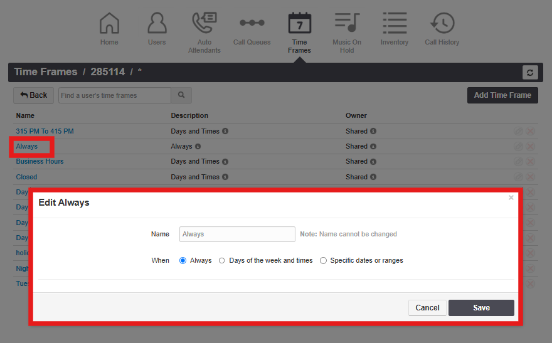Switch to the Time Frames tab
This screenshot has height=343, width=552.
(x=299, y=25)
